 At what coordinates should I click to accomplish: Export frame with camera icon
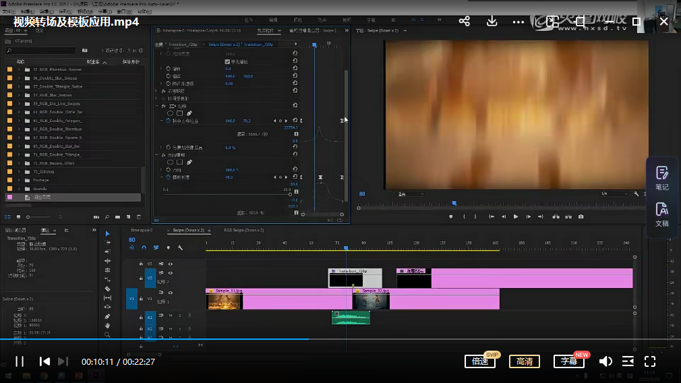point(581,216)
